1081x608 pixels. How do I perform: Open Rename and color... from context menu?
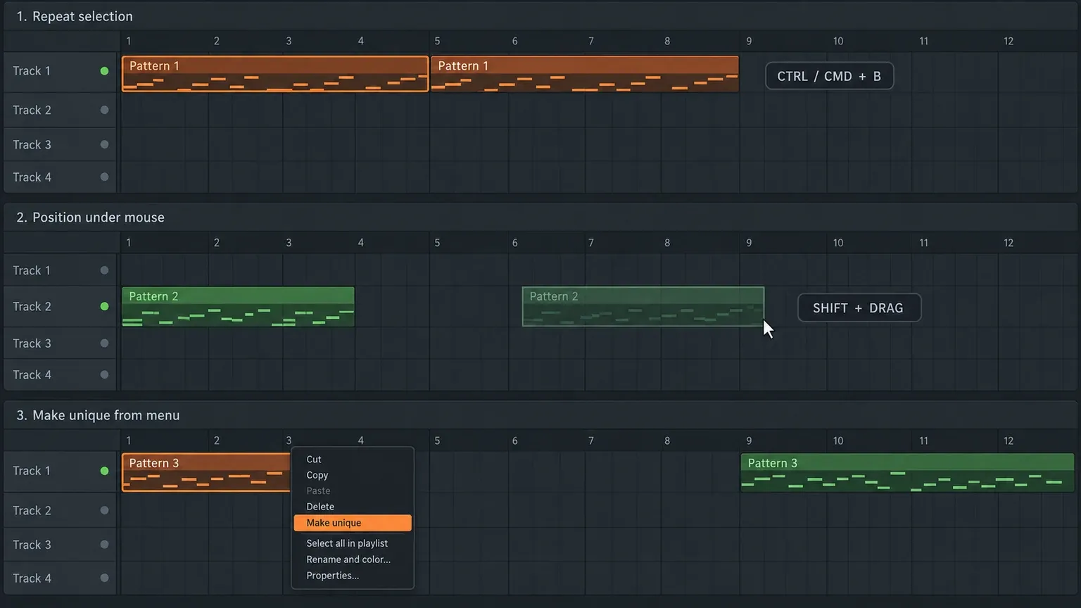pos(353,559)
